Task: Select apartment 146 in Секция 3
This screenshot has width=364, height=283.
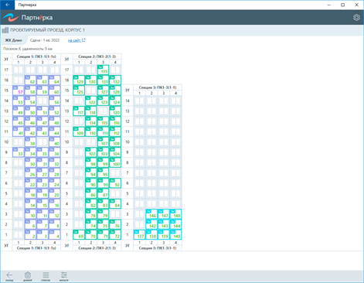Action: pos(151,214)
